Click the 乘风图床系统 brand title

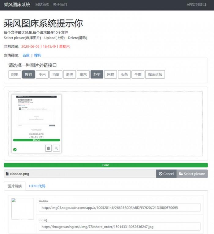[x=17, y=5]
